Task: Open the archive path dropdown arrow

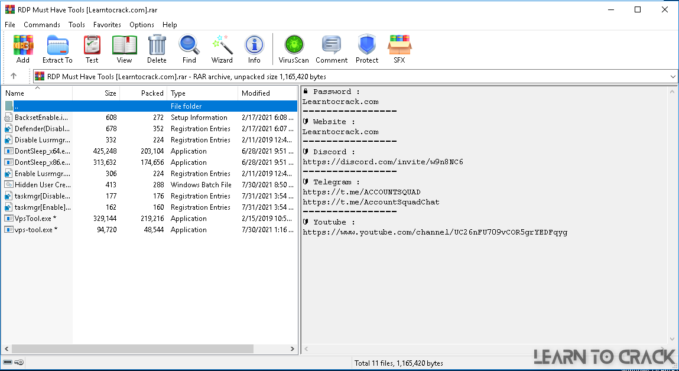Action: point(672,76)
